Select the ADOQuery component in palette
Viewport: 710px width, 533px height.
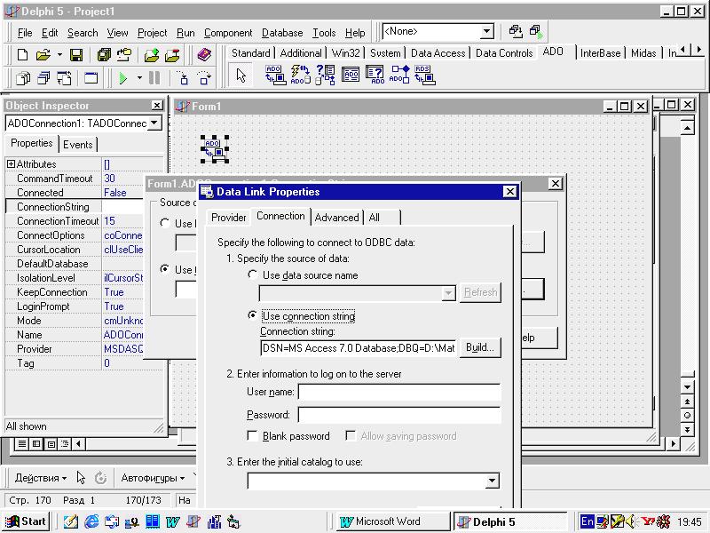375,75
